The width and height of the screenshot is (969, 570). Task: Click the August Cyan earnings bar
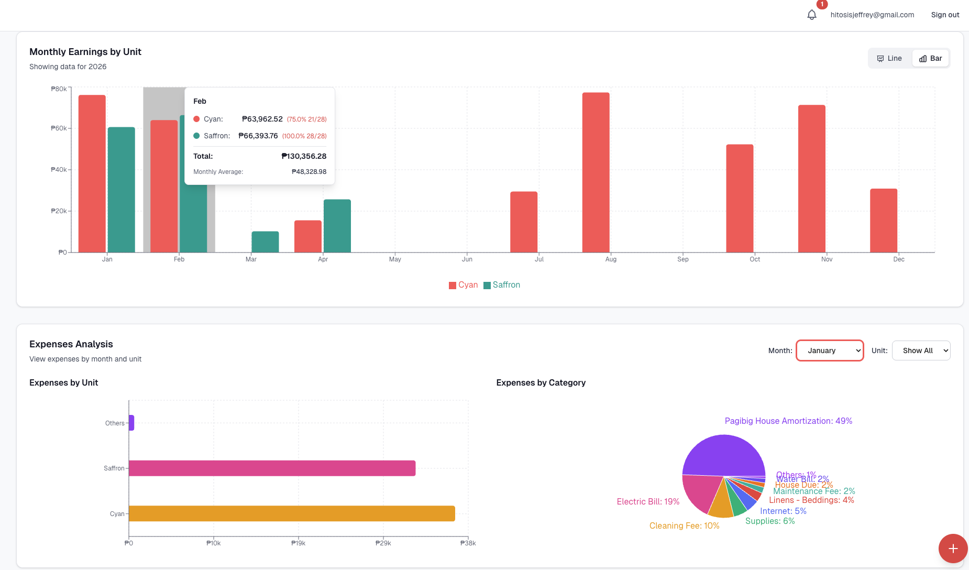click(x=596, y=173)
